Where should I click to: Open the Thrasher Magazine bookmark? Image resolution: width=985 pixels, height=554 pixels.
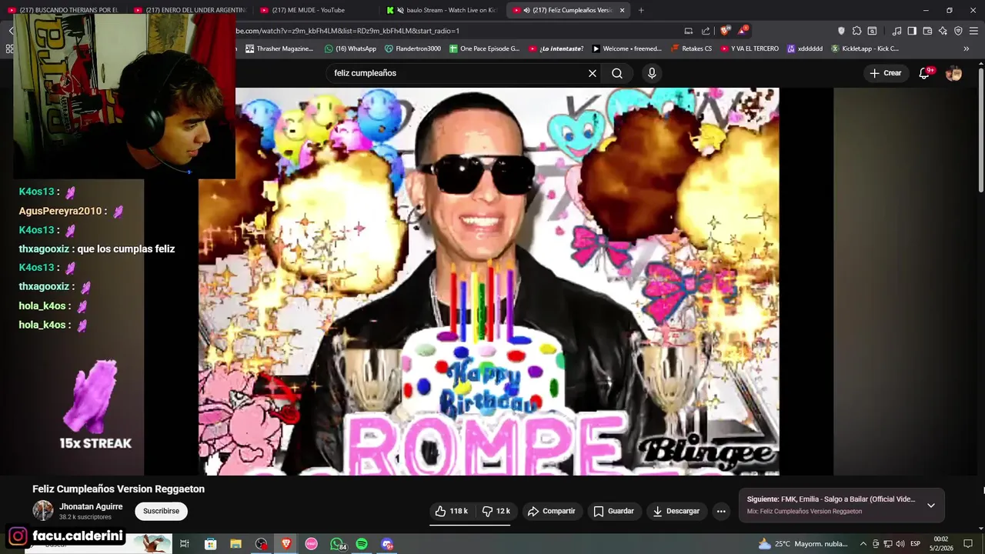pyautogui.click(x=279, y=48)
